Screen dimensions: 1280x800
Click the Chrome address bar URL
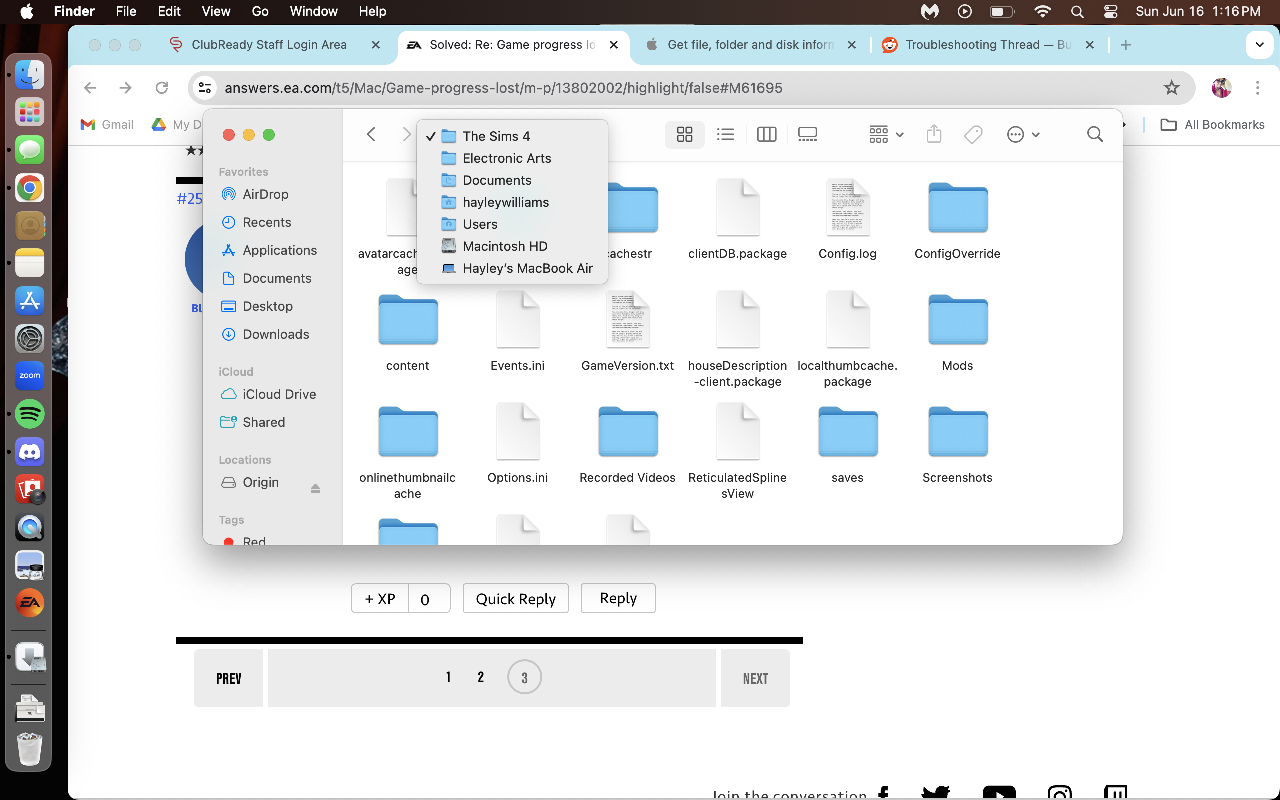[503, 88]
